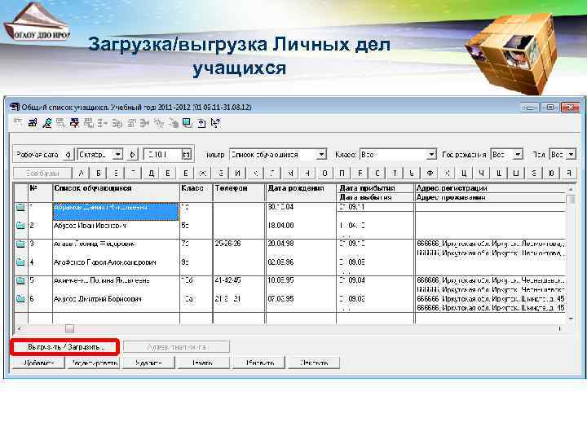Click the Удалить button

tap(148, 363)
